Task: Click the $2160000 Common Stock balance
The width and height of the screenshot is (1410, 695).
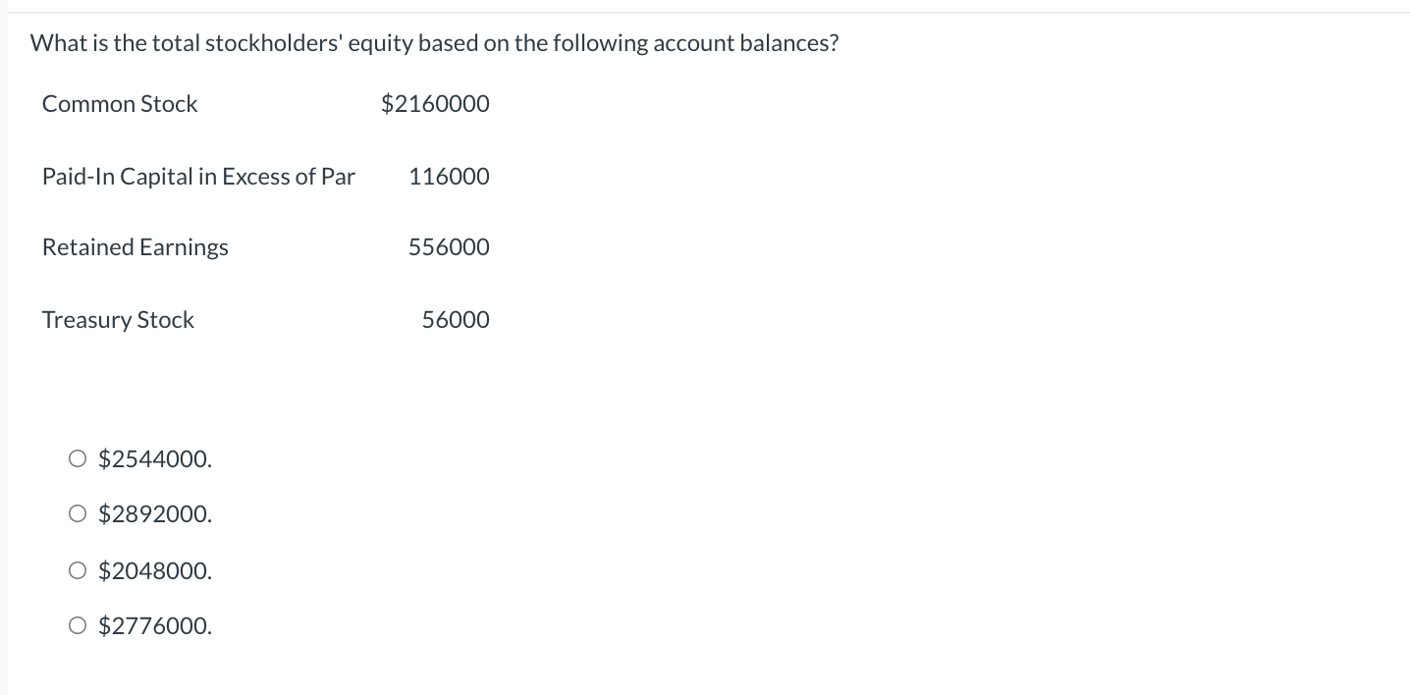Action: 435,104
